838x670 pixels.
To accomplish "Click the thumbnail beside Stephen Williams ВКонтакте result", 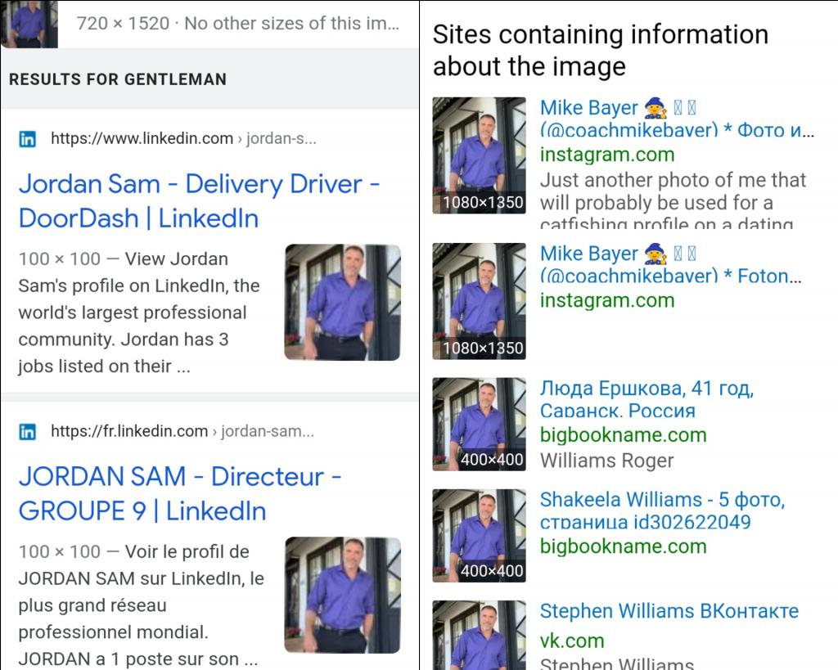I will [x=479, y=636].
